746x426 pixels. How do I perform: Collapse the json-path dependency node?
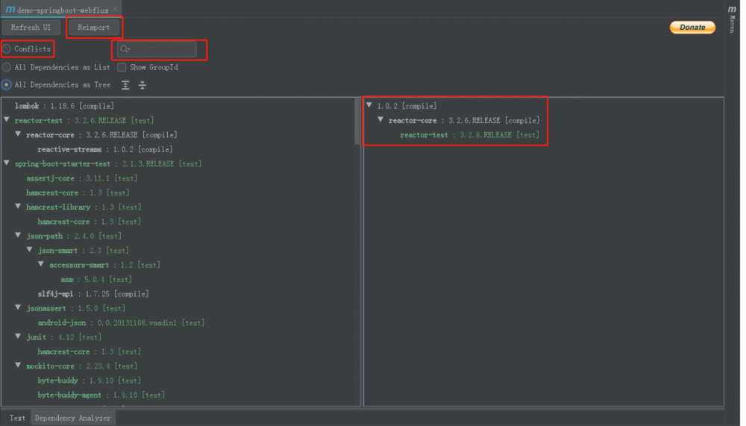coord(18,236)
